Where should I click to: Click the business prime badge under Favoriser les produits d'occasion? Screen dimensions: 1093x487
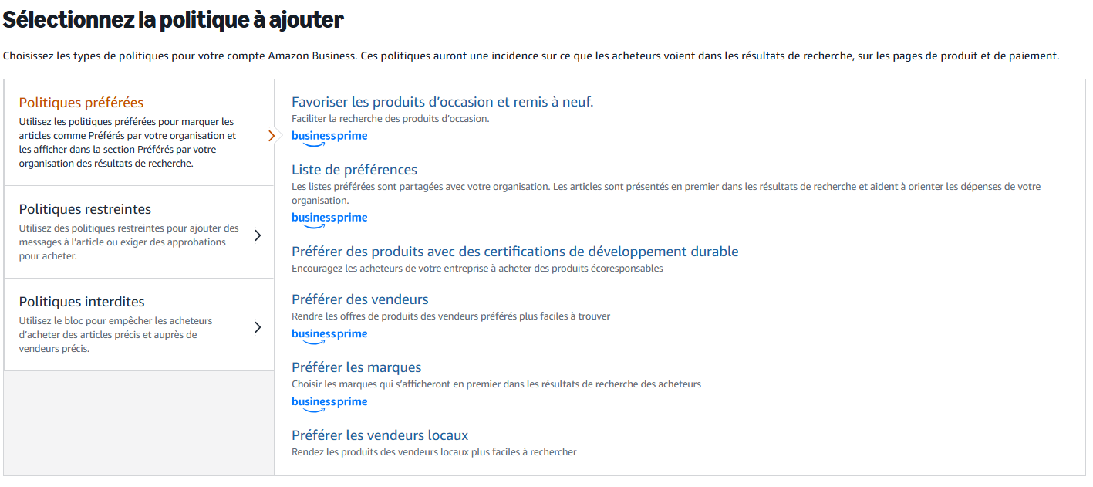pyautogui.click(x=329, y=135)
